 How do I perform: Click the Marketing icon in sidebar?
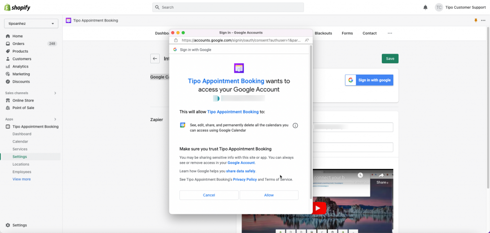(x=8, y=74)
